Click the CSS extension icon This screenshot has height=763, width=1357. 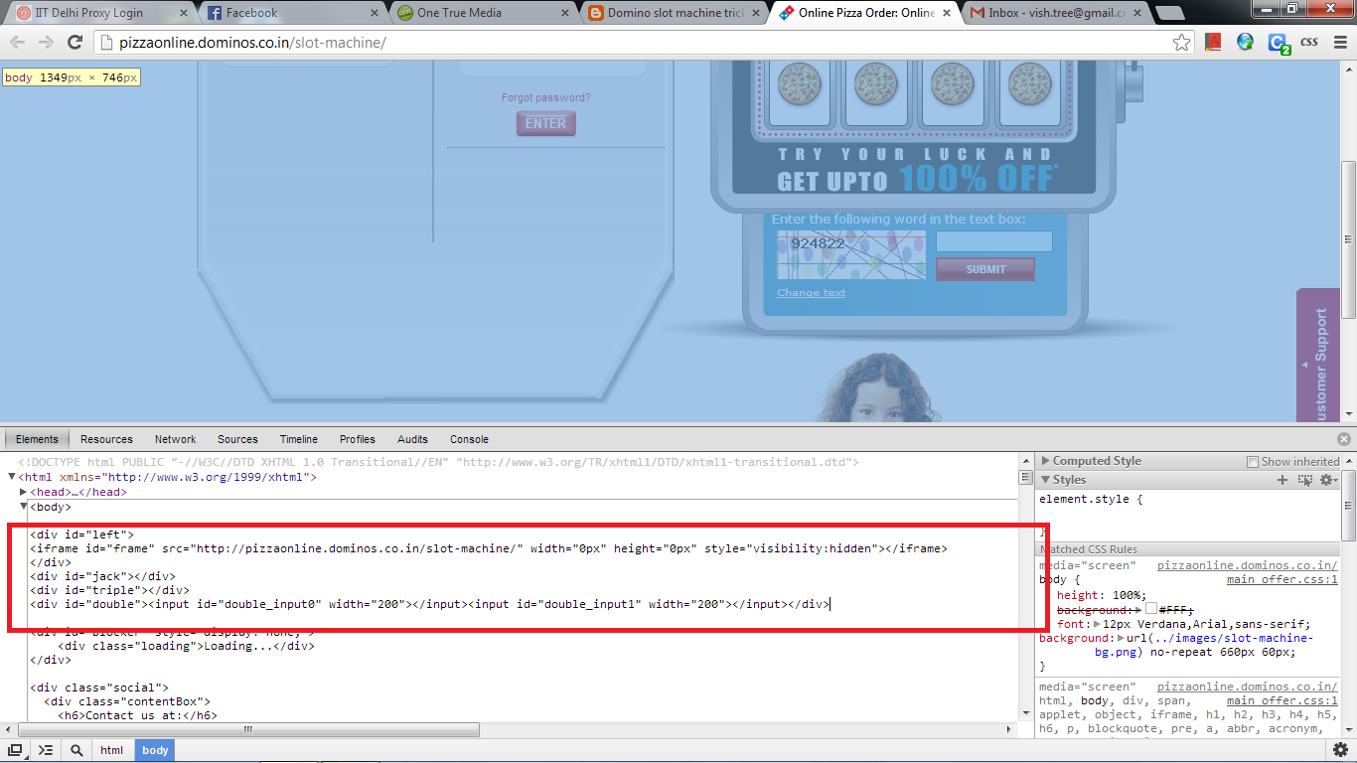click(x=1309, y=43)
